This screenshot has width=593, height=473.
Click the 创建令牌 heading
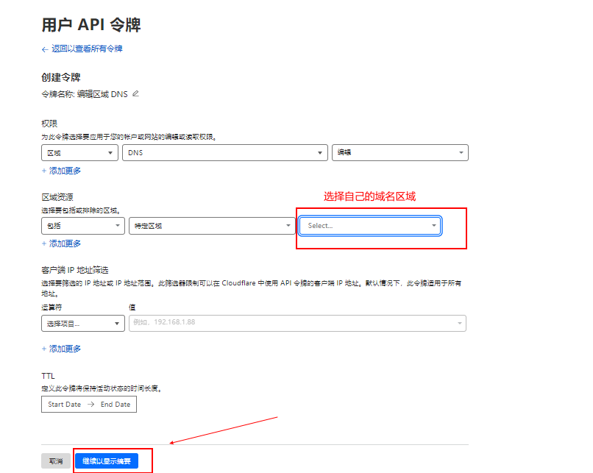61,77
